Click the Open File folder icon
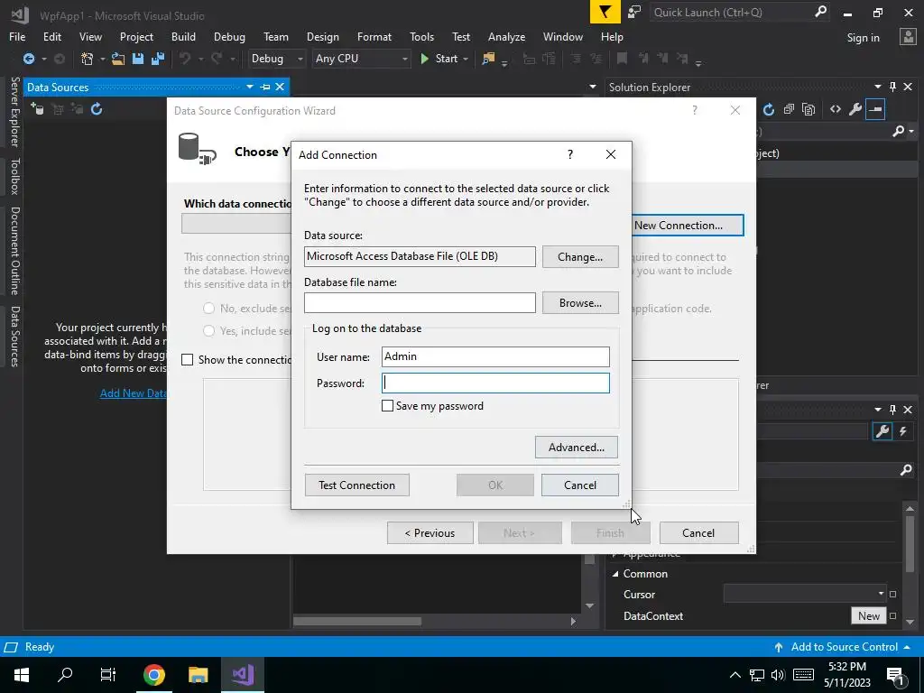 (x=118, y=59)
